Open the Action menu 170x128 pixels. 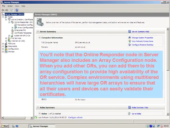pyautogui.click(x=10, y=6)
